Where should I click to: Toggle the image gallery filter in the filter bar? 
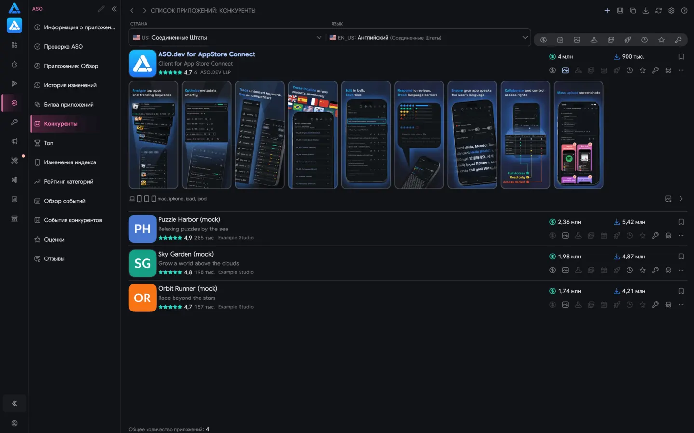pos(611,40)
